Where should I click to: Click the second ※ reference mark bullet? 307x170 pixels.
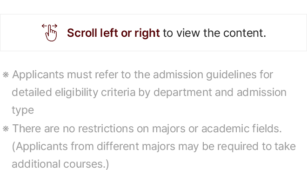coord(6,129)
